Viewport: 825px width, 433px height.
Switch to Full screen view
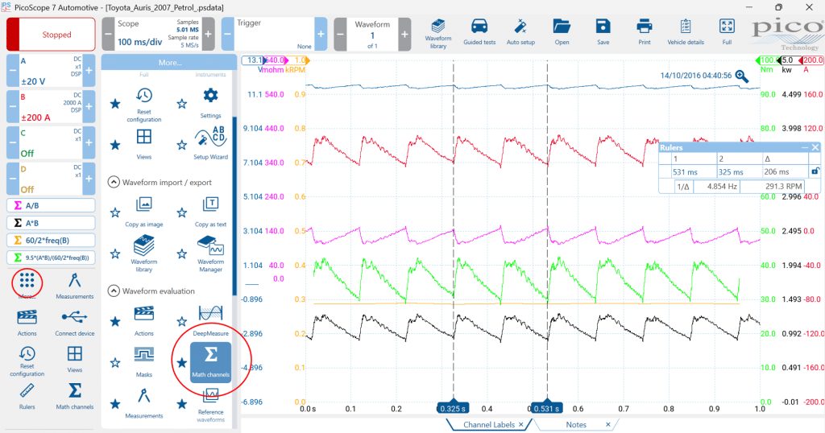click(727, 32)
